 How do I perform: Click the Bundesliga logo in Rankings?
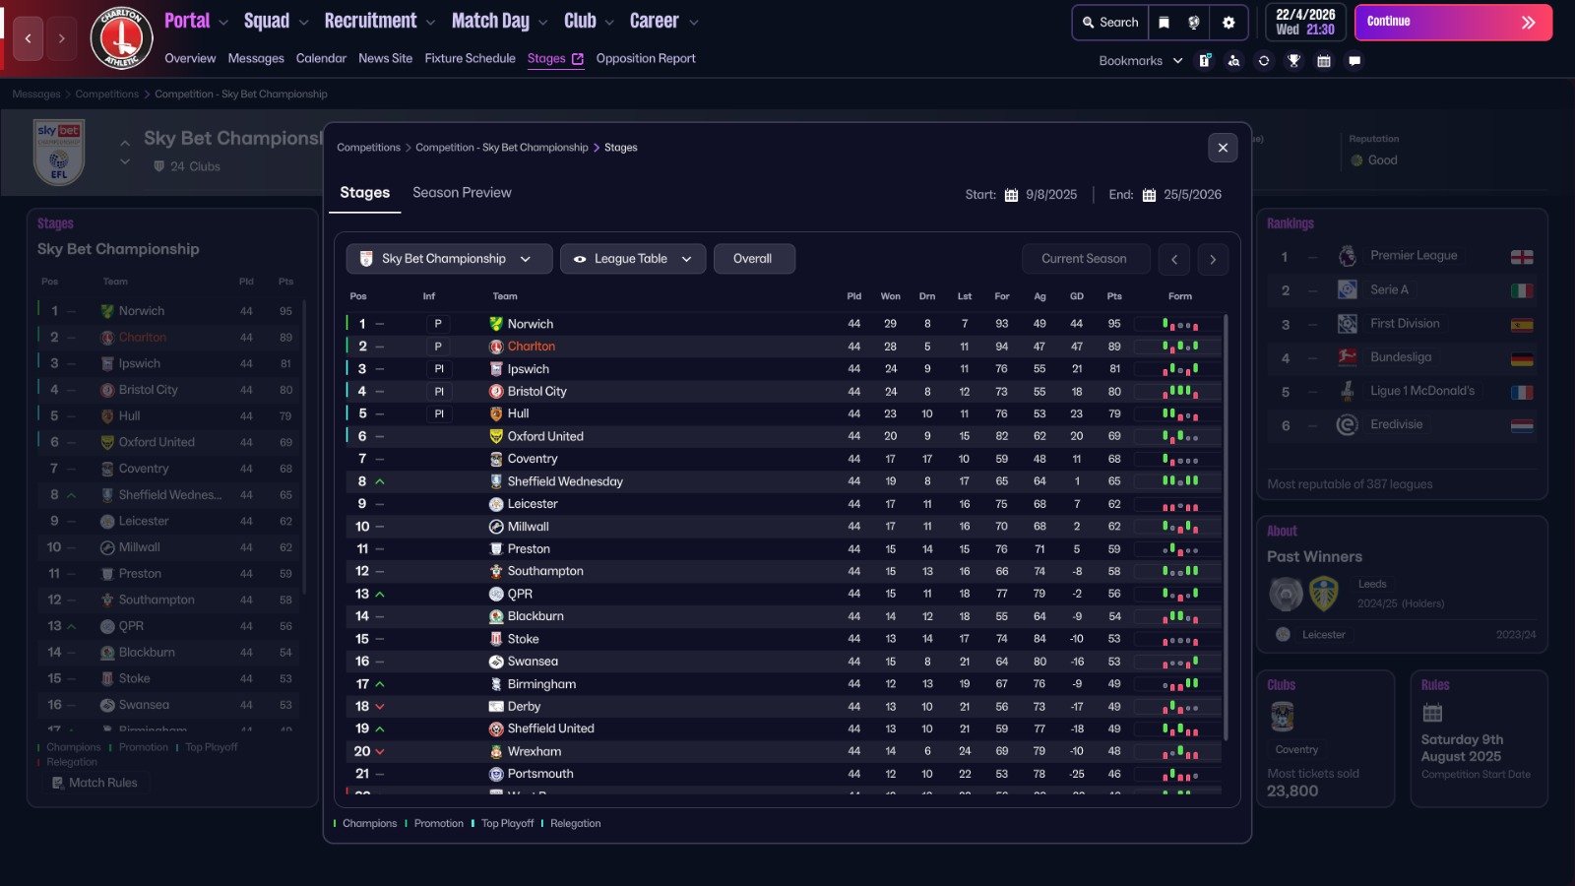click(1348, 357)
